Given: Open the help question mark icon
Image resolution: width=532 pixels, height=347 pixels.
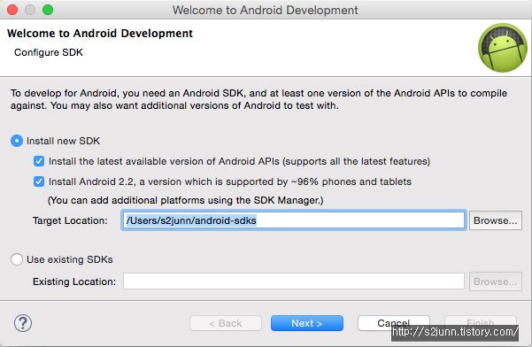Looking at the screenshot, I should pyautogui.click(x=23, y=323).
